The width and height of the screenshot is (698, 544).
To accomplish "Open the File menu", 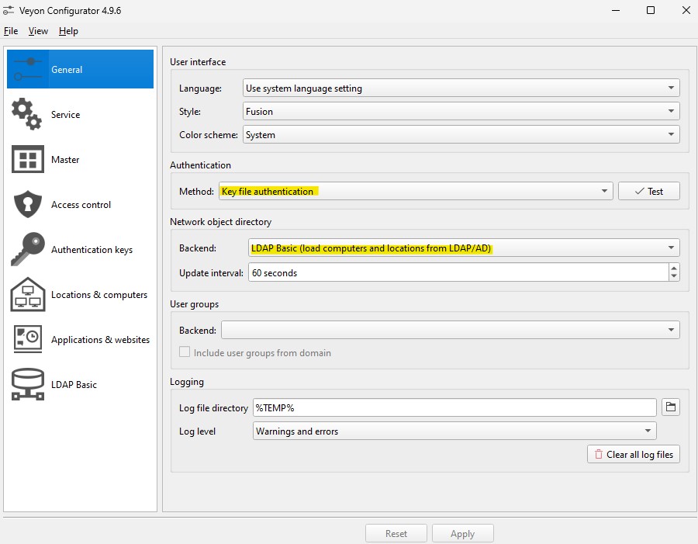I will click(11, 31).
